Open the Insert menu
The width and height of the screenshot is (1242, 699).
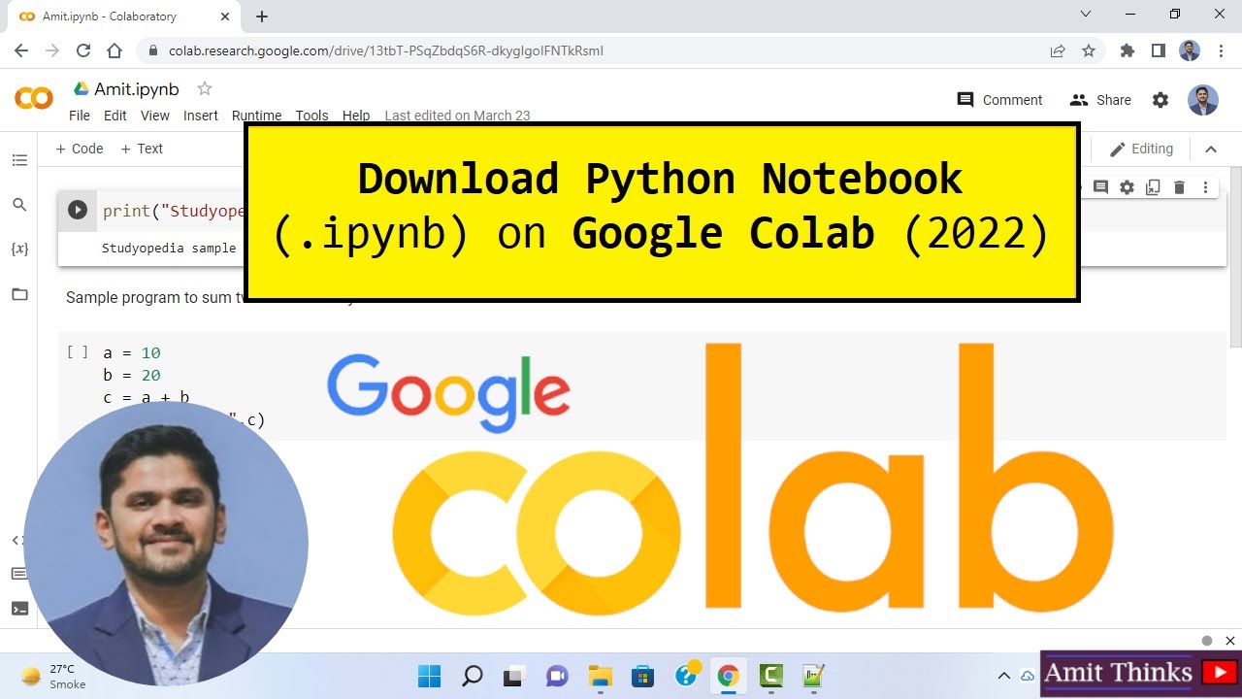point(201,116)
